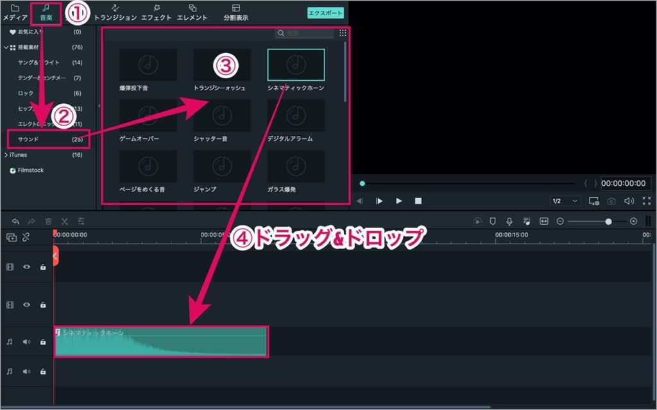Hide the top video track with eye icon
This screenshot has height=410, width=657.
pos(26,267)
